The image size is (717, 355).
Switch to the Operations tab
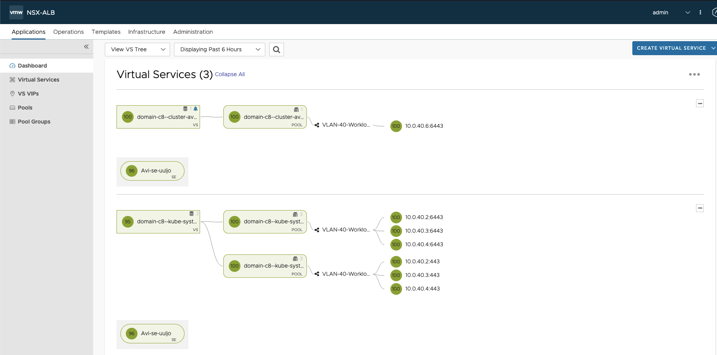point(68,32)
